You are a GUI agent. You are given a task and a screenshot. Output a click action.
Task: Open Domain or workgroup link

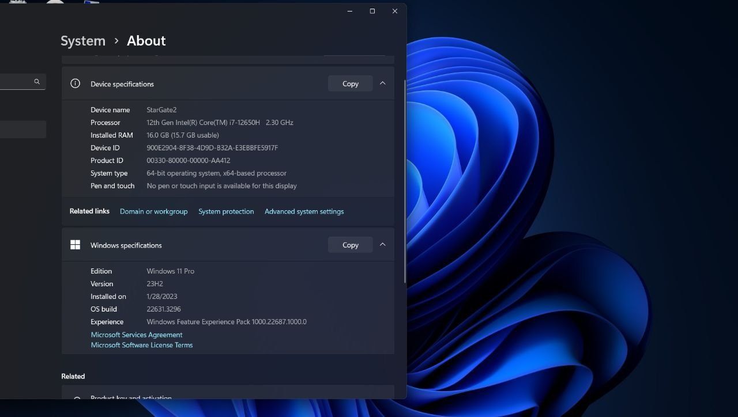click(x=153, y=211)
